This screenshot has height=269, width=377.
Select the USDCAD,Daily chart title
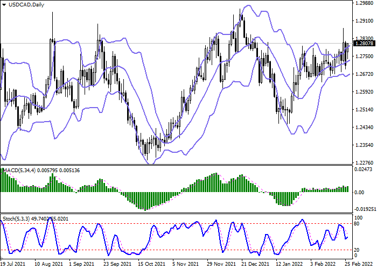tap(26, 5)
